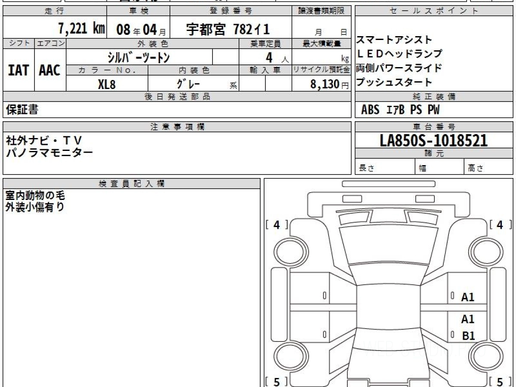Select exterior color シルバーツートン
Viewport: 516px width, 387px height.
(x=139, y=57)
